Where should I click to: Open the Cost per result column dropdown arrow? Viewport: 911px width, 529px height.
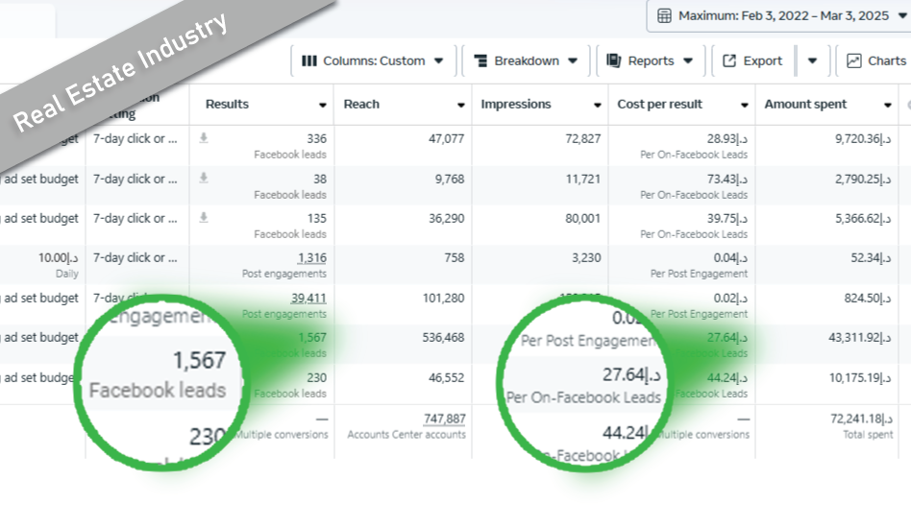pyautogui.click(x=744, y=105)
